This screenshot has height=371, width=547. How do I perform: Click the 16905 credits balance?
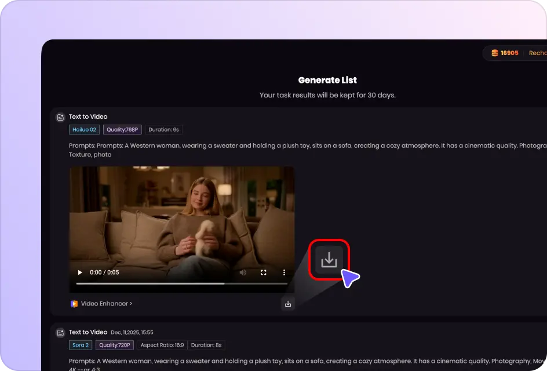click(x=509, y=53)
